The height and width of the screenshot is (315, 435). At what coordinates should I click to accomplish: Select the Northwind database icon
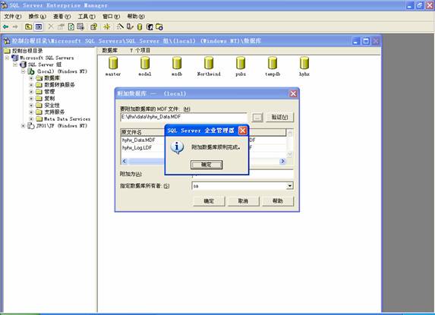(209, 63)
